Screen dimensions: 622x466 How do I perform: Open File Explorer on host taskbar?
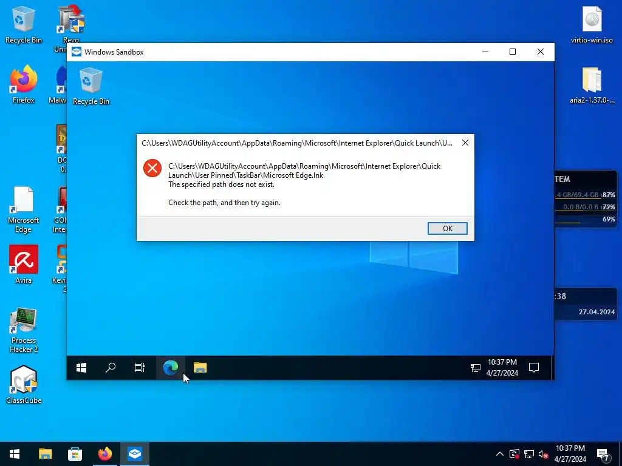(x=45, y=454)
